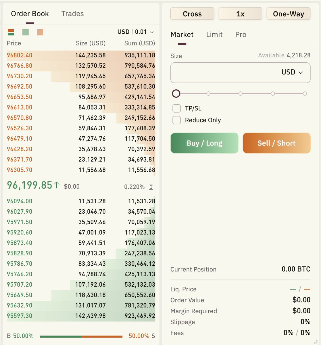Screen dimensions: 321x345
Task: Enable the TP/SL checkbox
Action: click(x=176, y=108)
